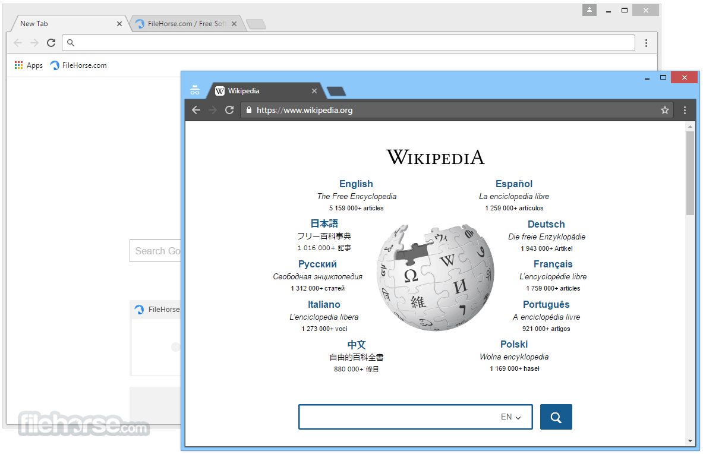Close the back Chrome window

click(x=645, y=10)
